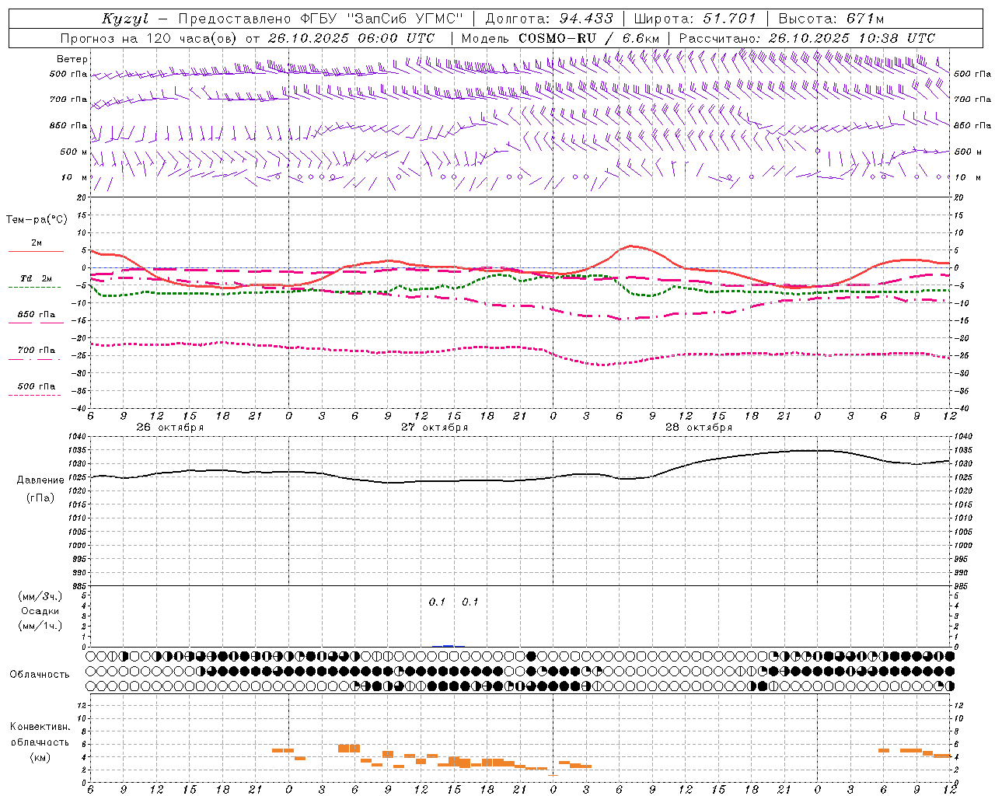This screenshot has height=796, width=995.
Task: Click the 28 октября date label
Action: click(x=699, y=428)
